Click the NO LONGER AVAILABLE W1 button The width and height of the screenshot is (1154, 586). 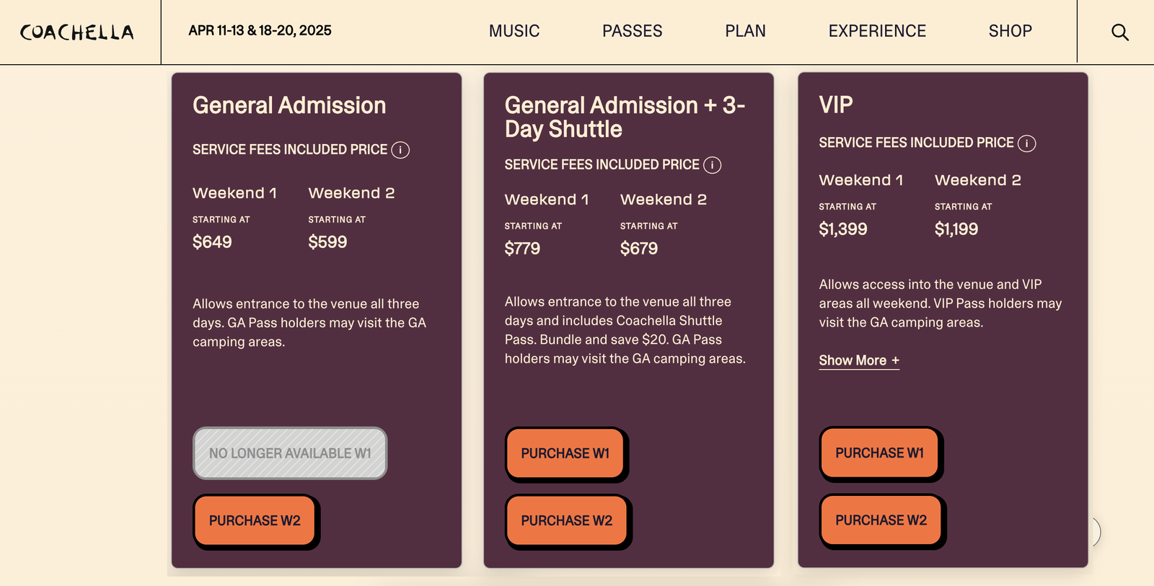[x=289, y=453]
